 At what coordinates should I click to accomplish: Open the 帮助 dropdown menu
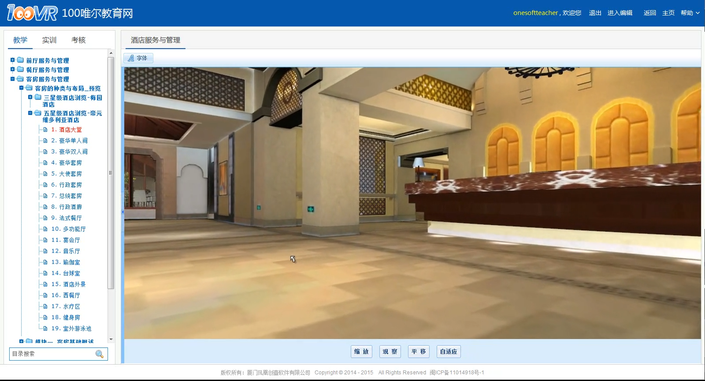[x=690, y=13]
